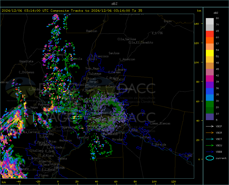This screenshot has width=229, height=185.
Task: Click the '140' tick on vertical km axis
Action: [x=196, y=24]
